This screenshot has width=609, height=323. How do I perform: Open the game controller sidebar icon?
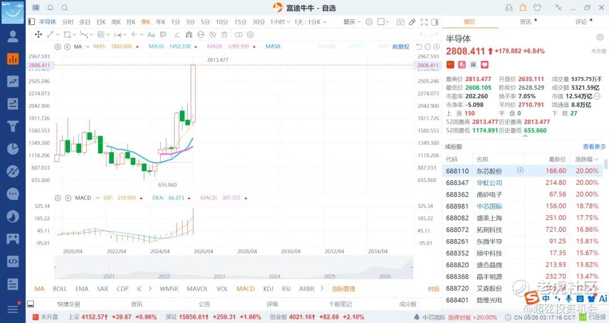(13, 238)
